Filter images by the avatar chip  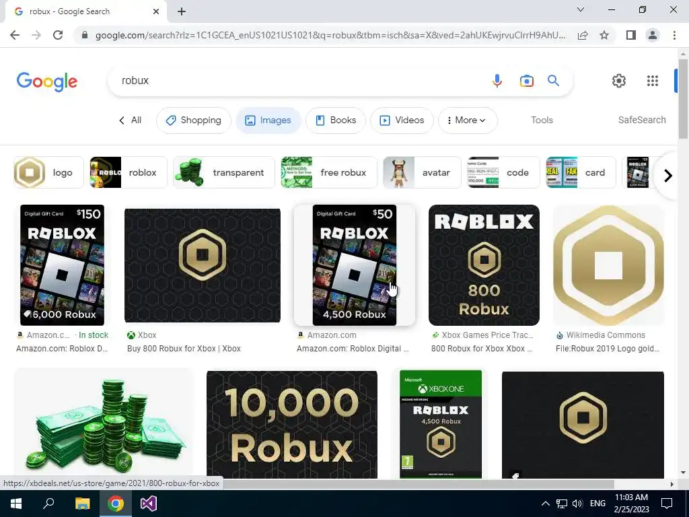point(423,172)
